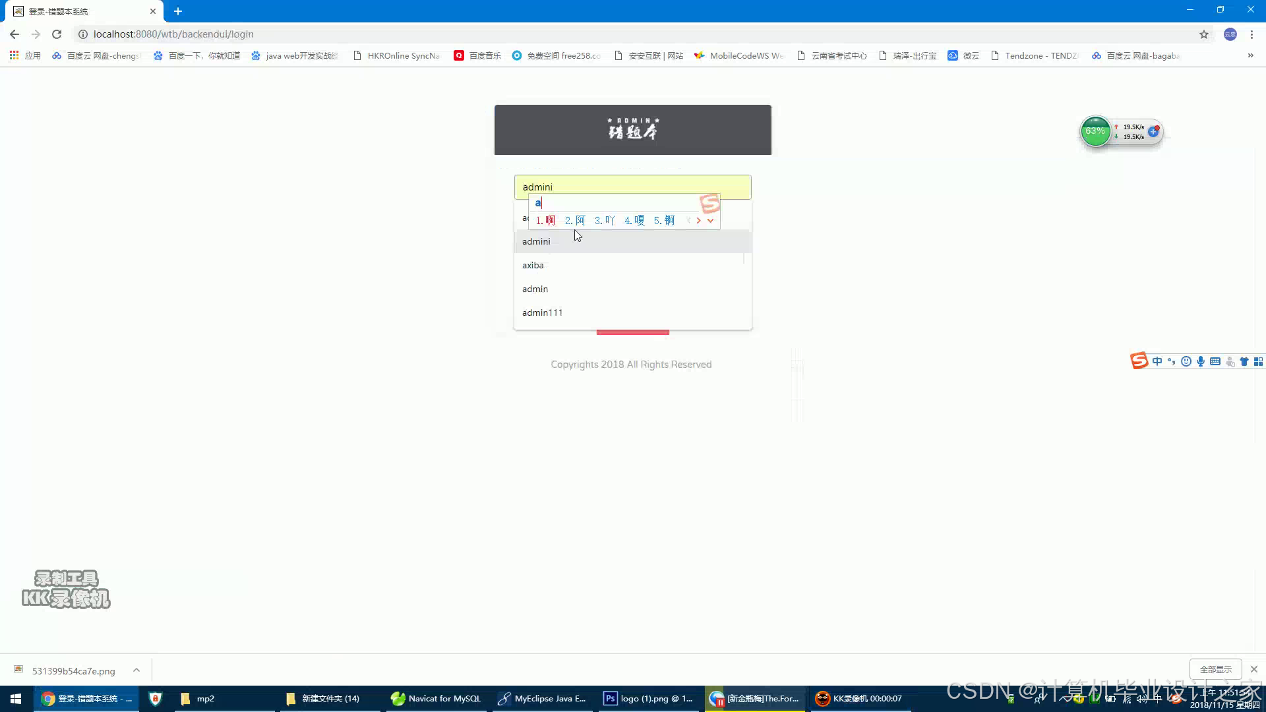This screenshot has height=712, width=1266.
Task: Reload the login page
Action: pos(57,34)
